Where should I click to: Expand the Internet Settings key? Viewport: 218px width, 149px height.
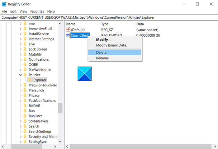pyautogui.click(x=21, y=39)
